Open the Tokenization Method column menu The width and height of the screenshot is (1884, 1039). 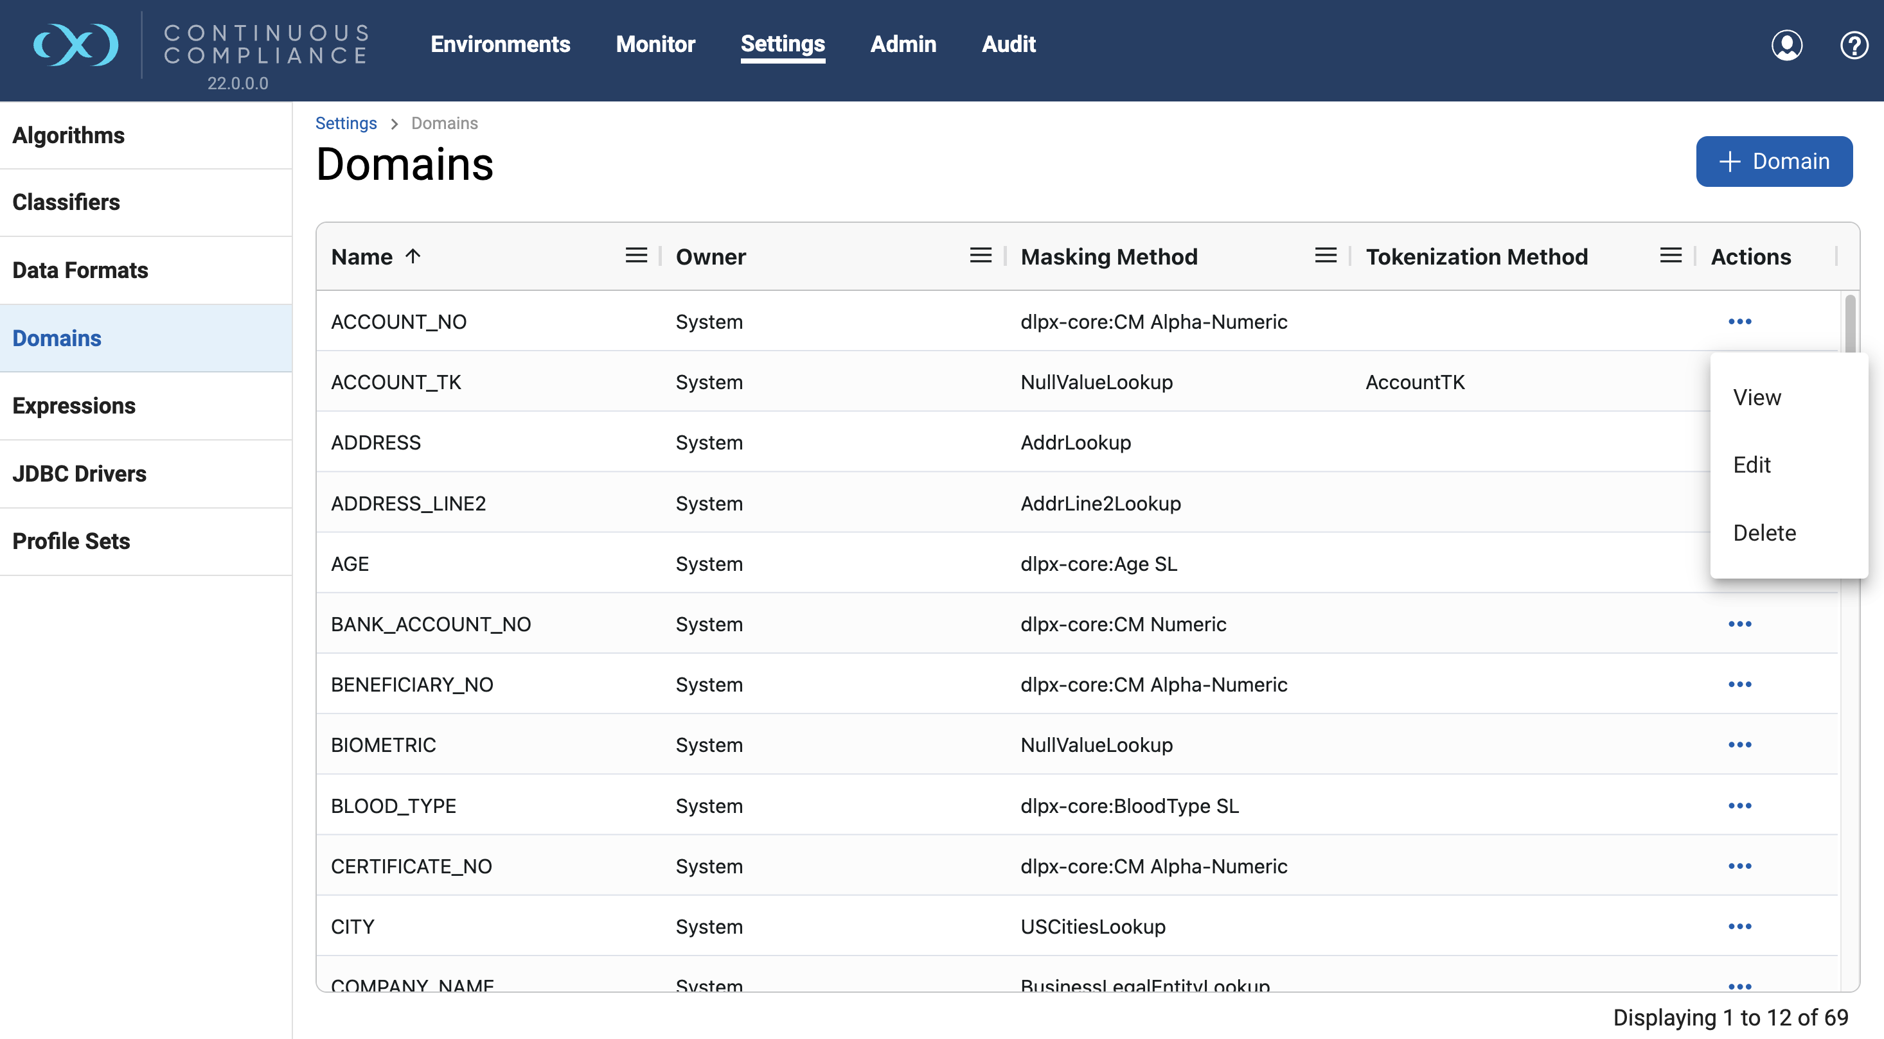1671,256
